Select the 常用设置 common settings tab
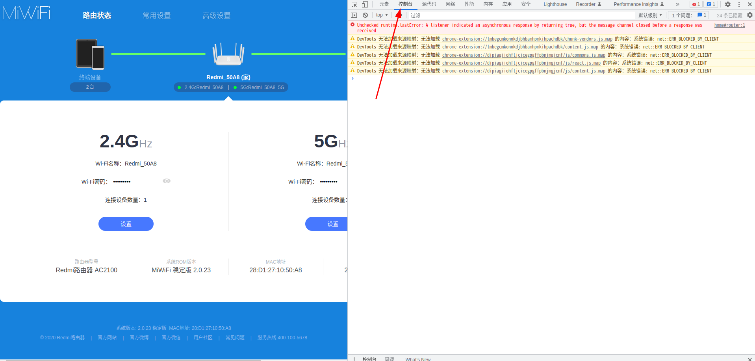This screenshot has width=755, height=361. coord(157,15)
